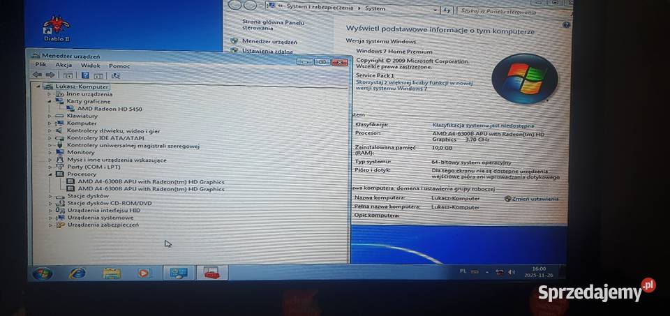This screenshot has width=670, height=316.
Task: Select Urządzenia systemowe item
Action: pyautogui.click(x=100, y=218)
